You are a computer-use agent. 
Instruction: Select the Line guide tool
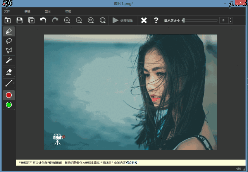(x=8, y=83)
